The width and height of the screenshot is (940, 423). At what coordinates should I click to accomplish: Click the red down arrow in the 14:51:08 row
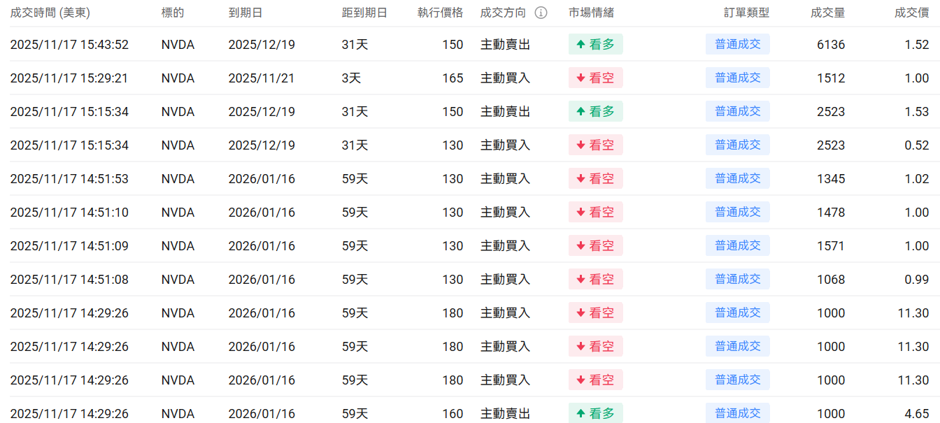tap(581, 280)
